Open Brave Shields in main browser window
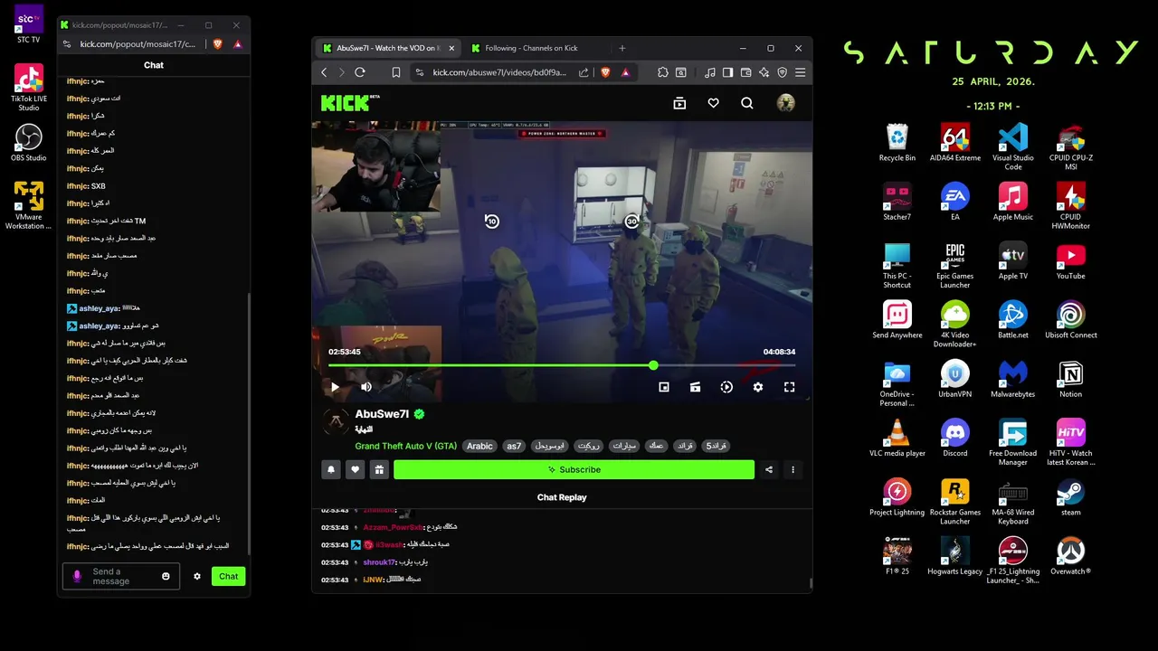This screenshot has height=651, width=1158. pos(605,72)
